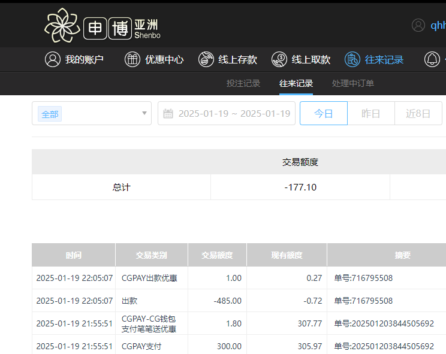The height and width of the screenshot is (354, 446).
Task: Click the notification bell icon
Action: point(432,59)
